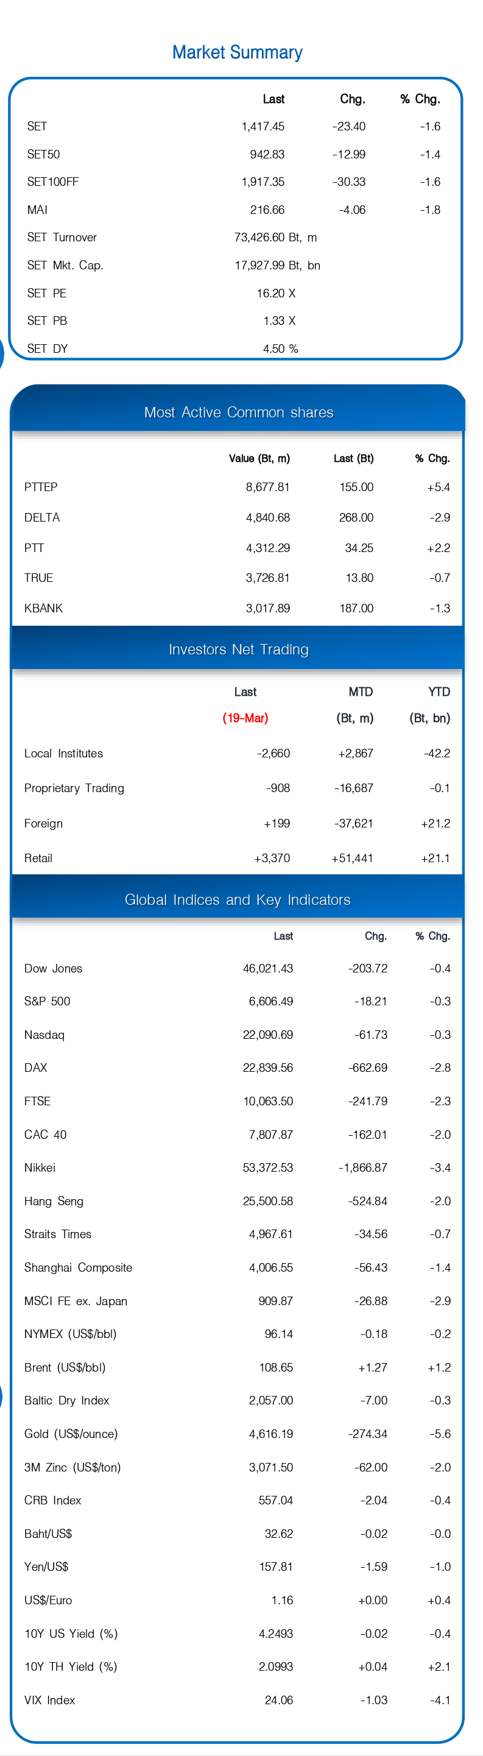Click the red 19-Mar date label
Viewport: 483px width, 1756px height.
click(245, 718)
